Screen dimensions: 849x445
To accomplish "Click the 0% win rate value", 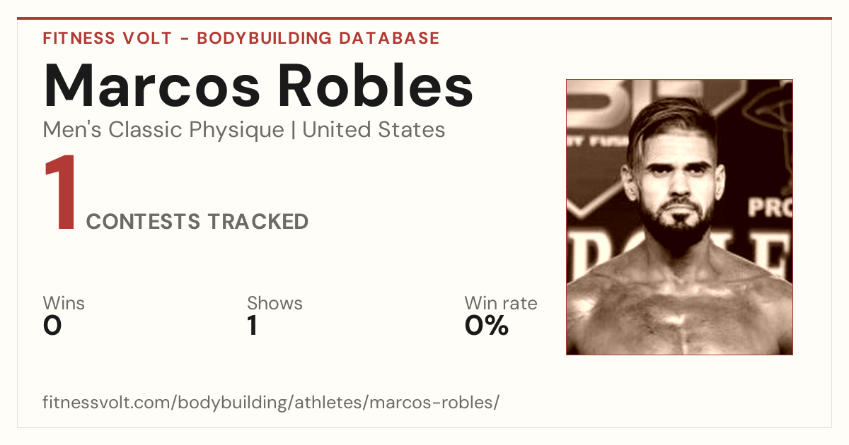I will [x=487, y=326].
